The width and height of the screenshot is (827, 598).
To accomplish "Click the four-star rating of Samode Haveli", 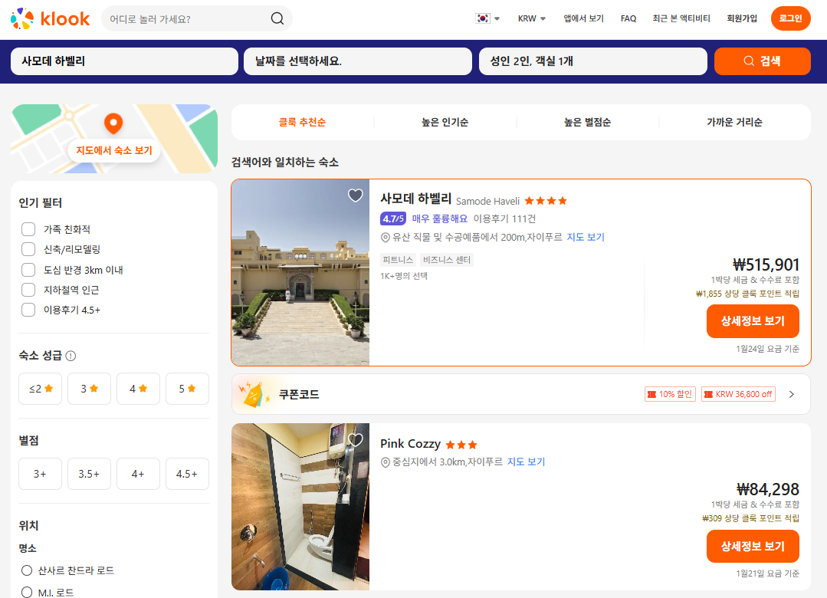I will 546,201.
